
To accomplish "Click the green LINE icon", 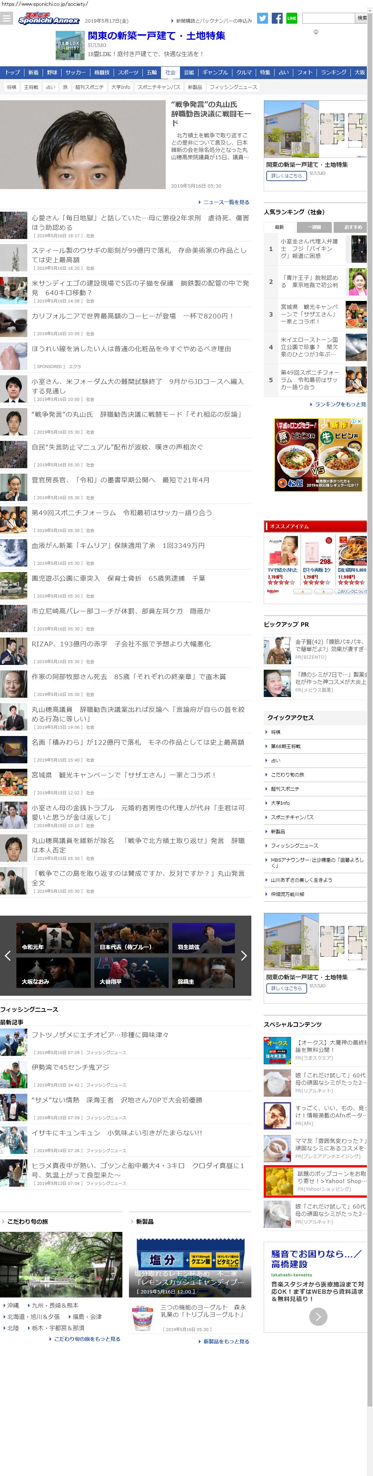I will [292, 18].
